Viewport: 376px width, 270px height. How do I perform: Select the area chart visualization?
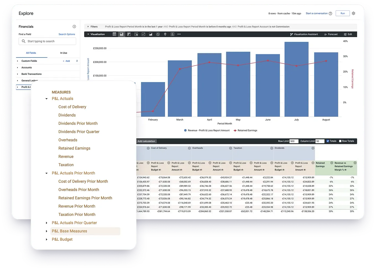click(150, 34)
